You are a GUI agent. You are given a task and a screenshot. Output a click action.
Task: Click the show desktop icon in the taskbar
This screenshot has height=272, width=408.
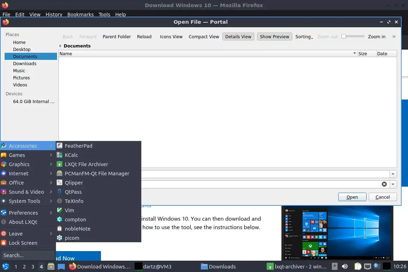(x=61, y=267)
